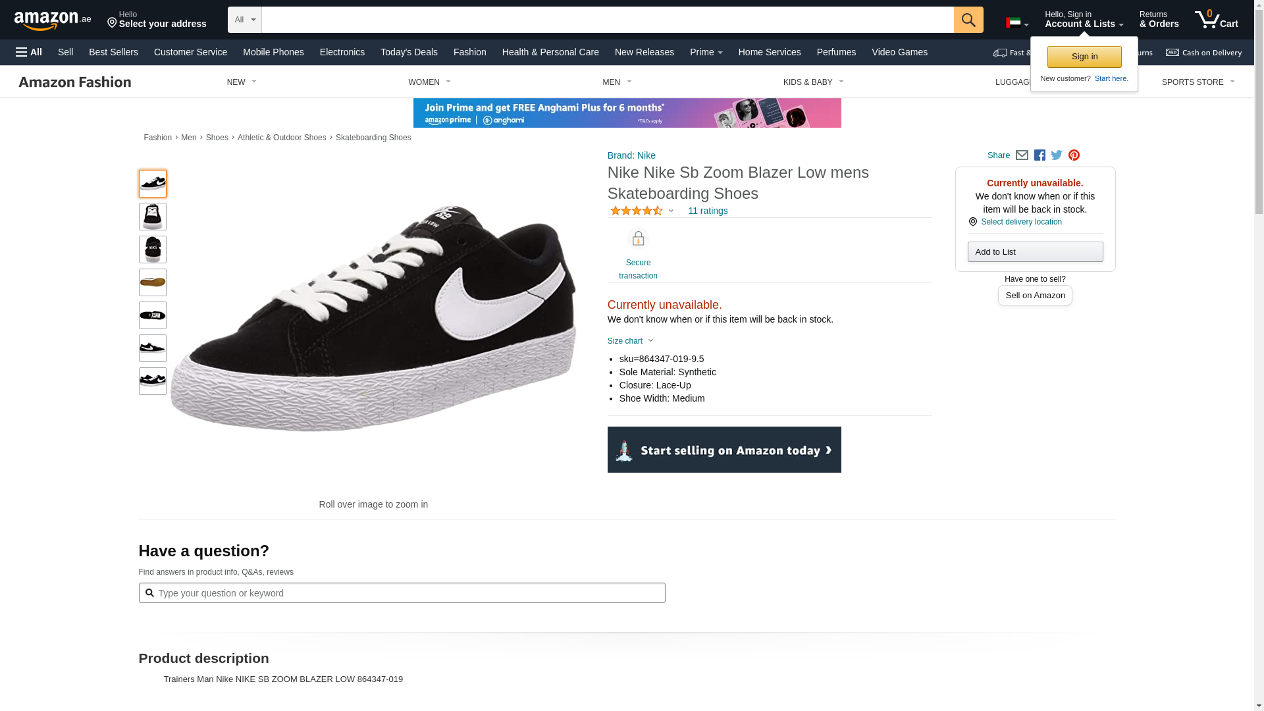Click the Sell on Amazon button
The height and width of the screenshot is (711, 1264).
[x=1035, y=296]
